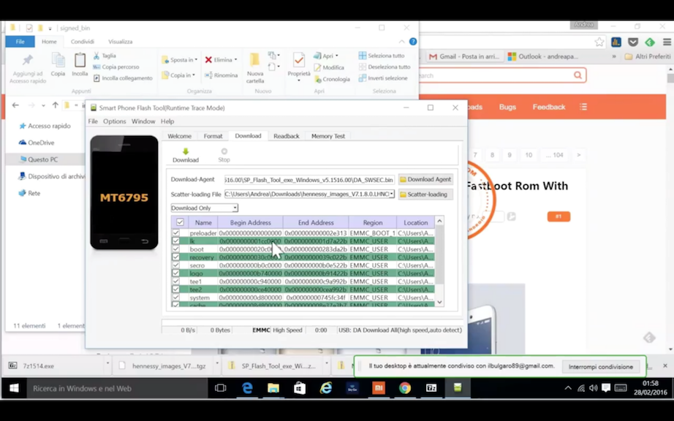Click Inverti selezione in Explorer ribbon
This screenshot has height=421, width=674.
point(383,78)
